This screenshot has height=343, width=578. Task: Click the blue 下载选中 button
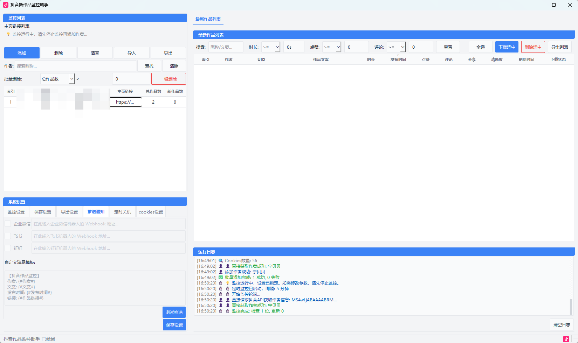tap(507, 47)
